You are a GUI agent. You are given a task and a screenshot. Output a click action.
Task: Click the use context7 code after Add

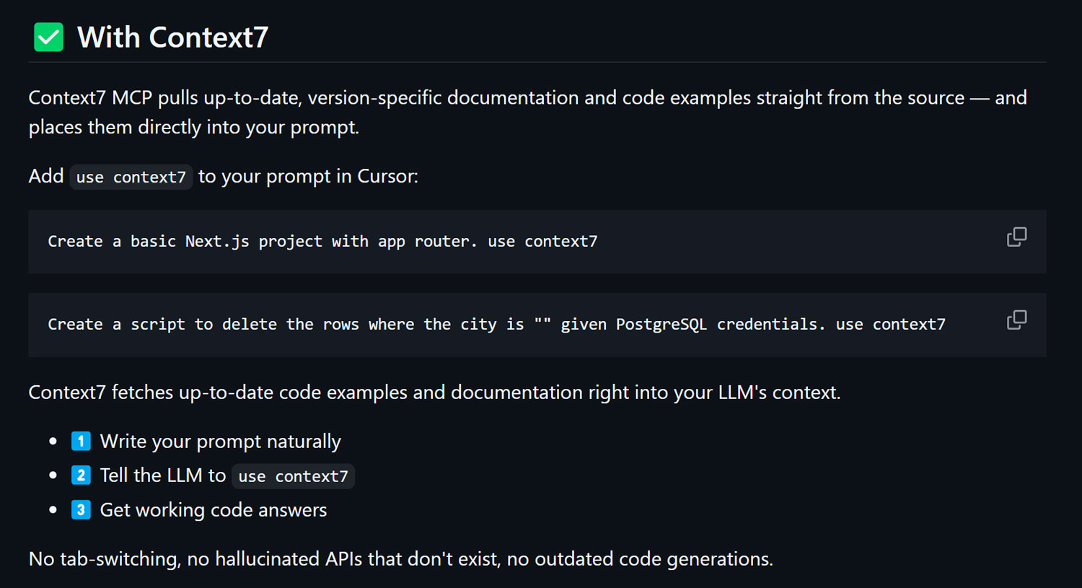coord(131,177)
